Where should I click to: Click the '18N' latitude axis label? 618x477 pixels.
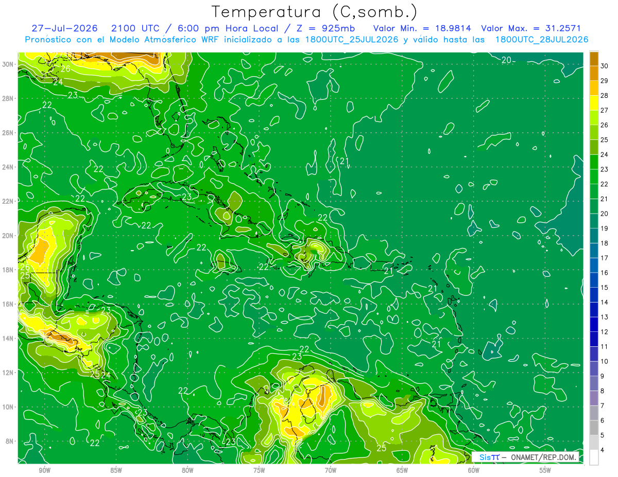coord(9,270)
